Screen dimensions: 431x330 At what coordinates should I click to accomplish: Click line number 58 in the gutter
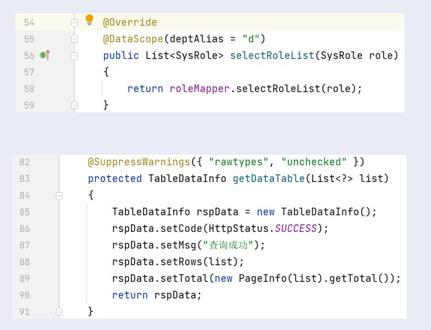coord(29,89)
